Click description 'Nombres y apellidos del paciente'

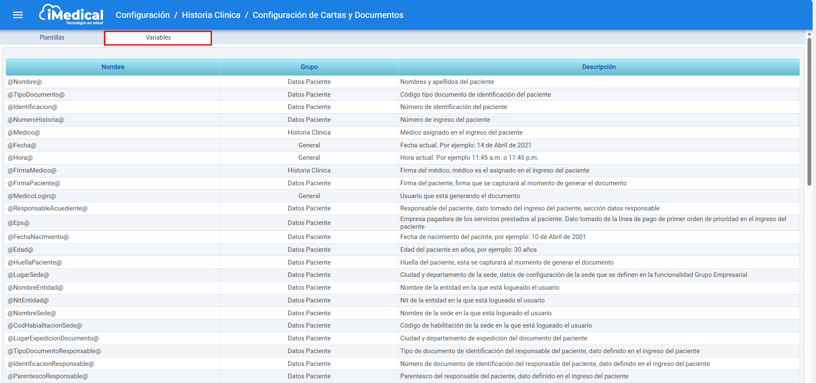point(447,82)
